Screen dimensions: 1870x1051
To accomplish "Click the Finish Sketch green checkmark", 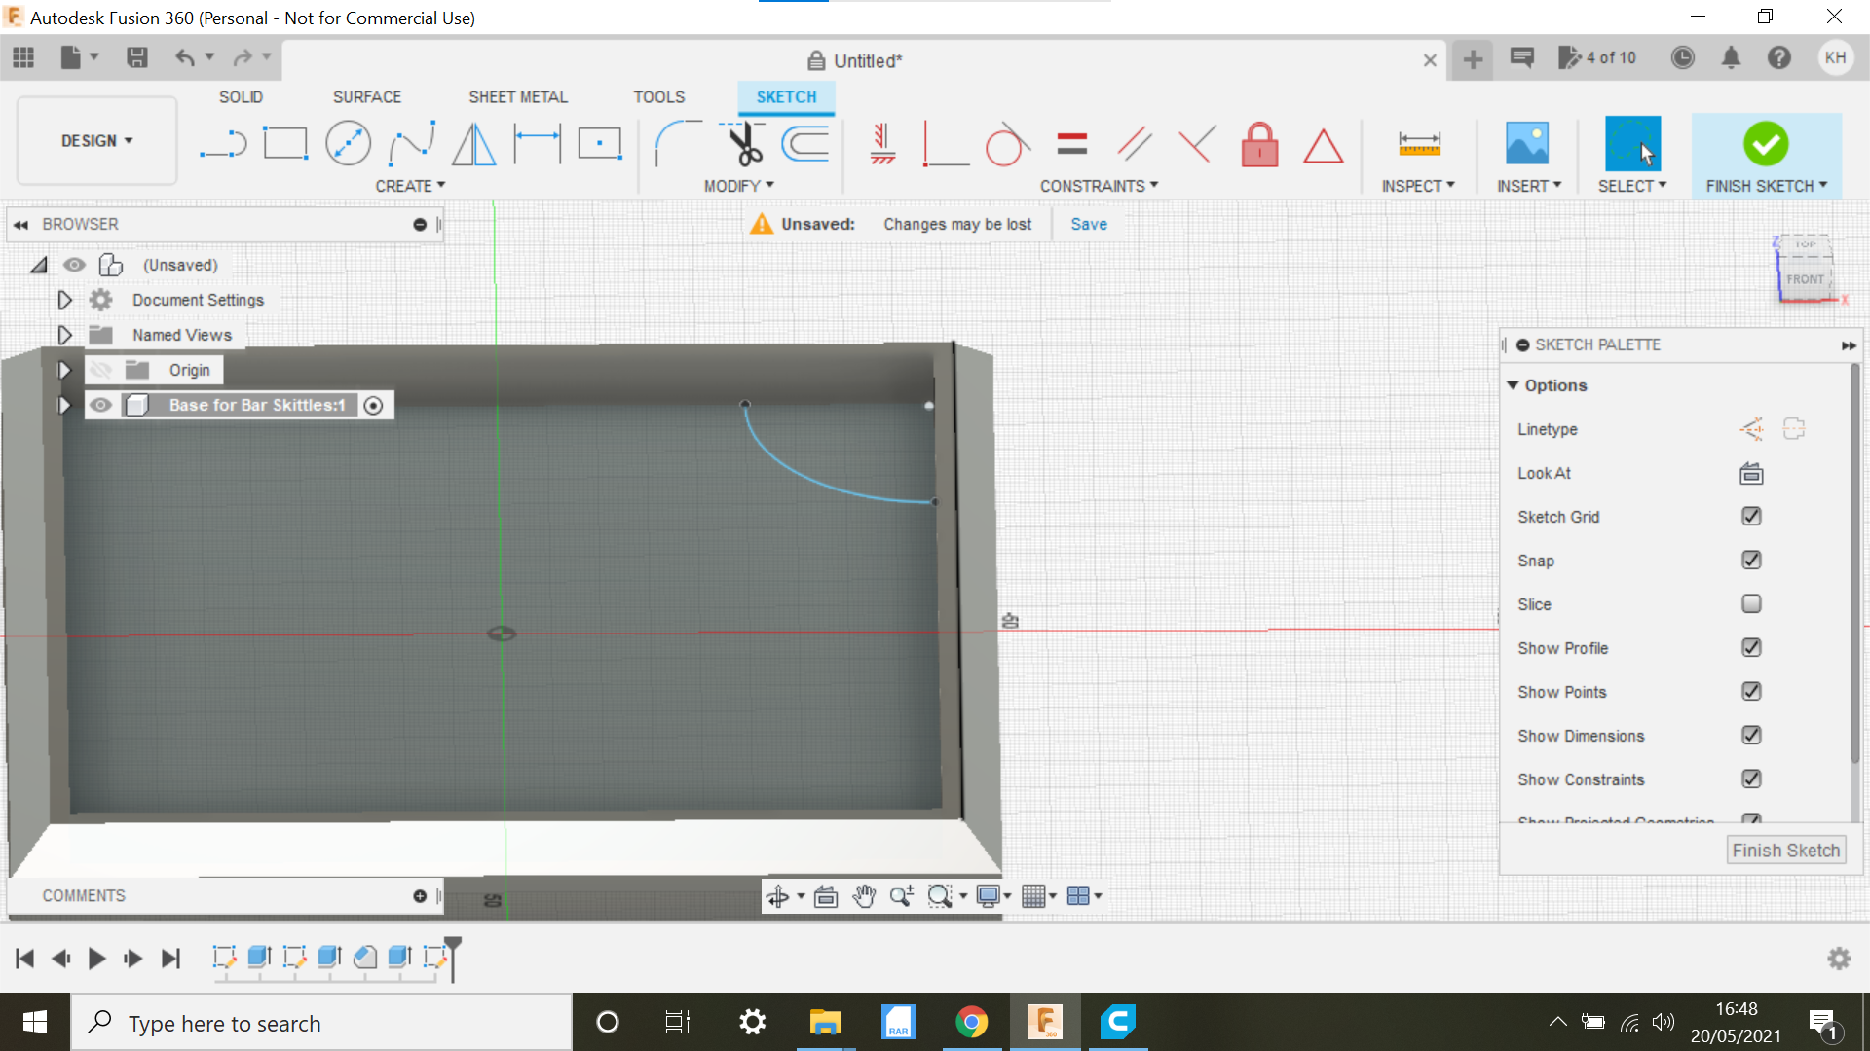I will coord(1766,144).
